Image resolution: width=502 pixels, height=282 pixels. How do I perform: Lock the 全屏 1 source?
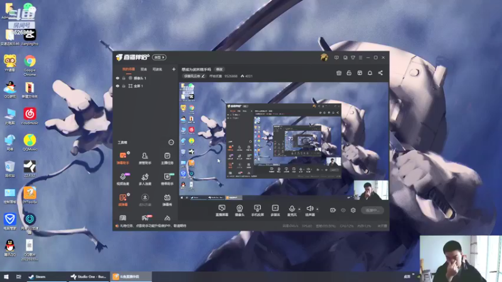coord(124,86)
